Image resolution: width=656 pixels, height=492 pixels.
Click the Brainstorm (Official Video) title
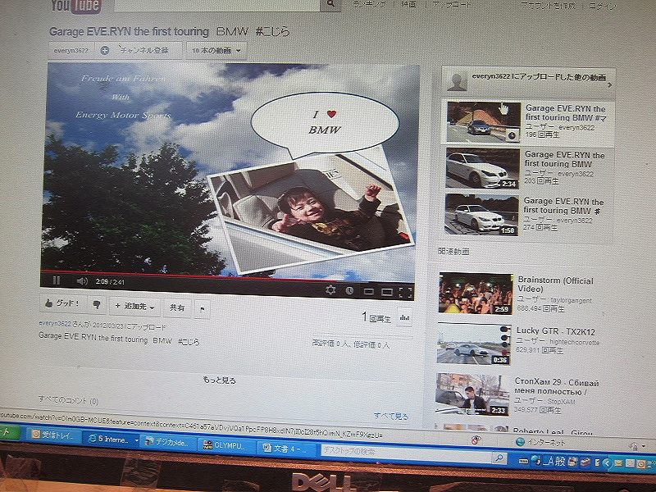(555, 285)
